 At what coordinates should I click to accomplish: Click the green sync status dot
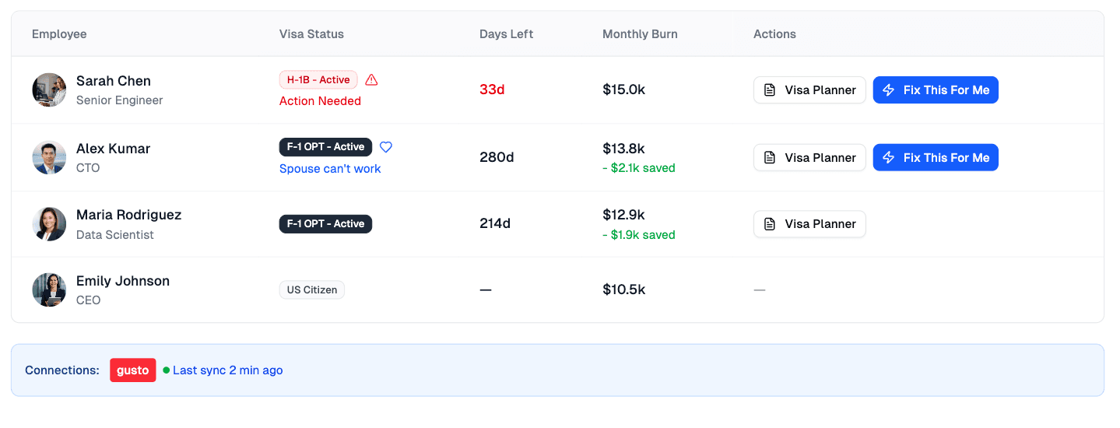[167, 370]
